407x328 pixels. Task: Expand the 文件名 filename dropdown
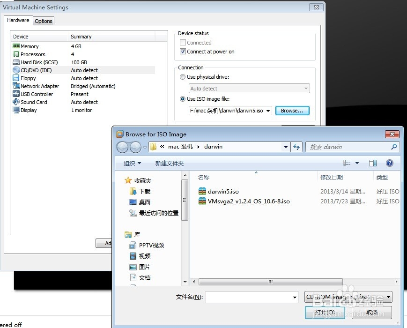[295, 298]
